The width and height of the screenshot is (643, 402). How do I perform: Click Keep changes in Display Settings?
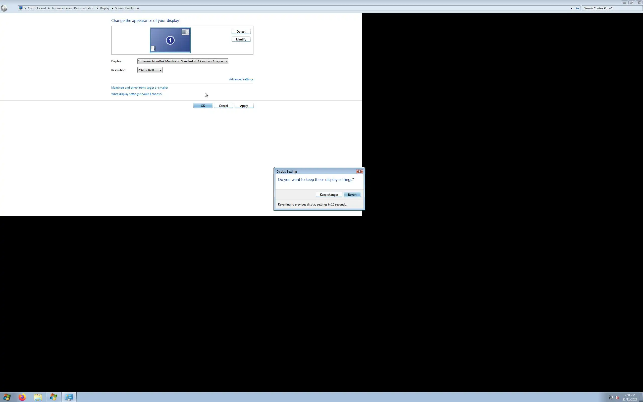[x=329, y=195]
